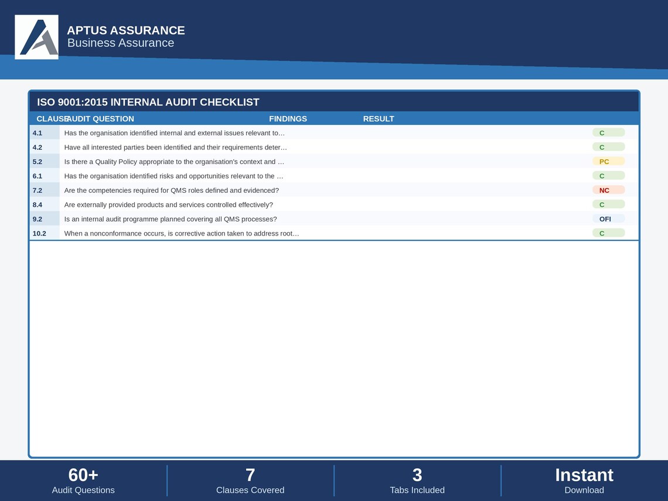Click the number 7 in the footer
Image resolution: width=668 pixels, height=501 pixels.
click(250, 475)
